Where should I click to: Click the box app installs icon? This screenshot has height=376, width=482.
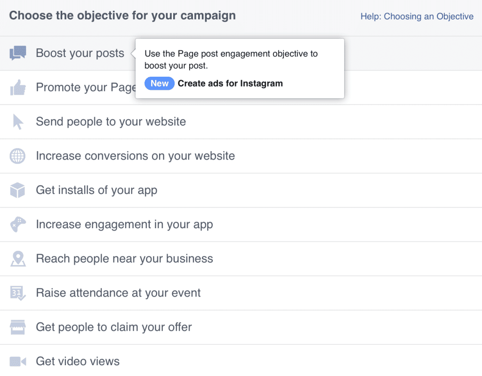click(x=18, y=191)
